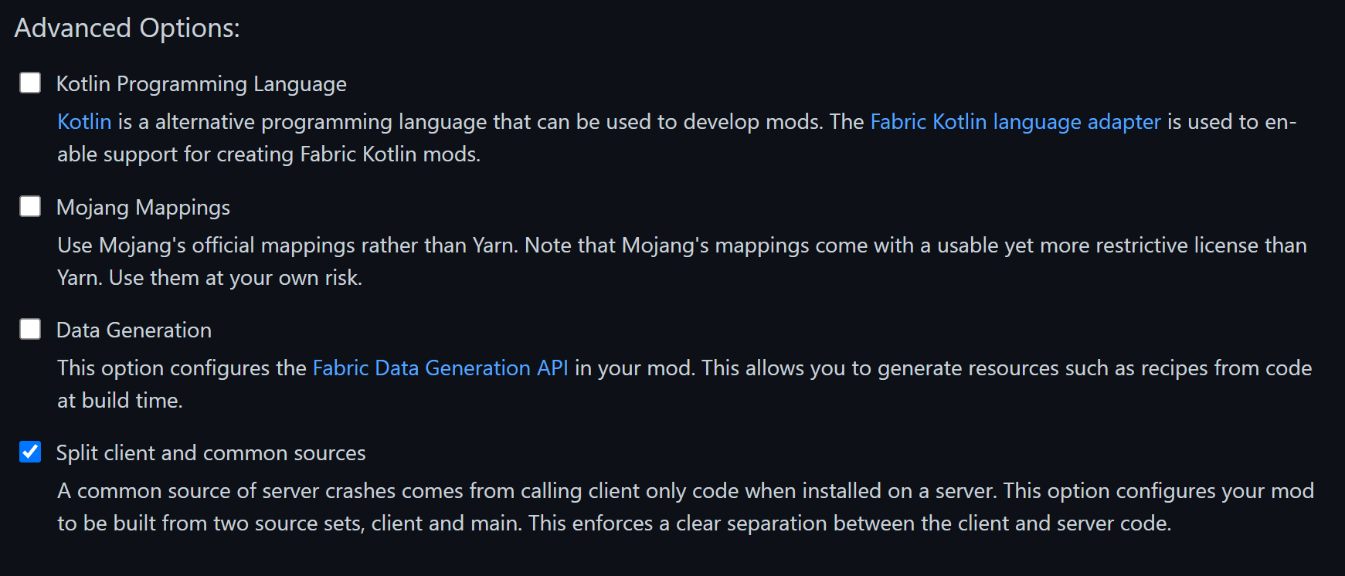Check the Data Generation checkbox
Image resolution: width=1345 pixels, height=576 pixels.
coord(30,329)
